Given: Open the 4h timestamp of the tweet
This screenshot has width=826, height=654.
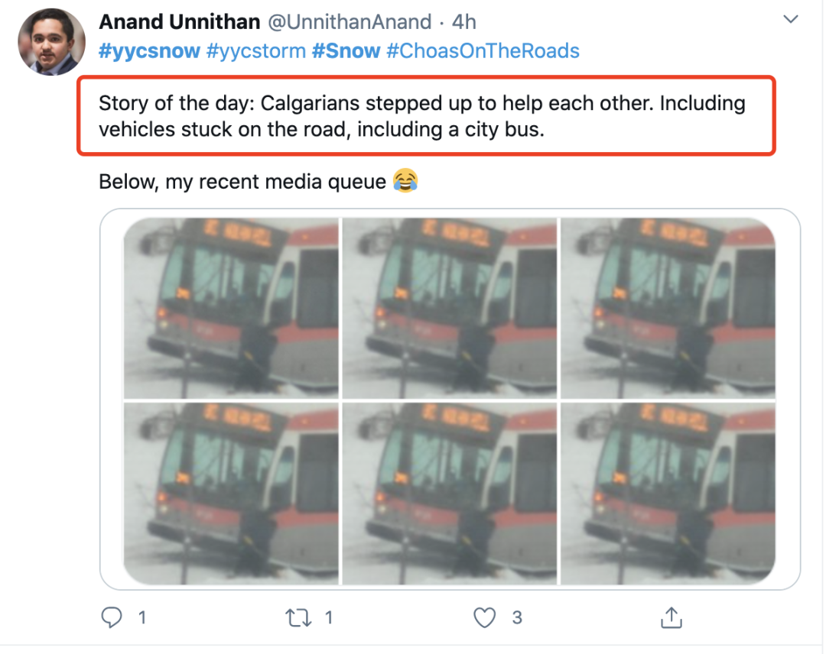Looking at the screenshot, I should tap(463, 22).
